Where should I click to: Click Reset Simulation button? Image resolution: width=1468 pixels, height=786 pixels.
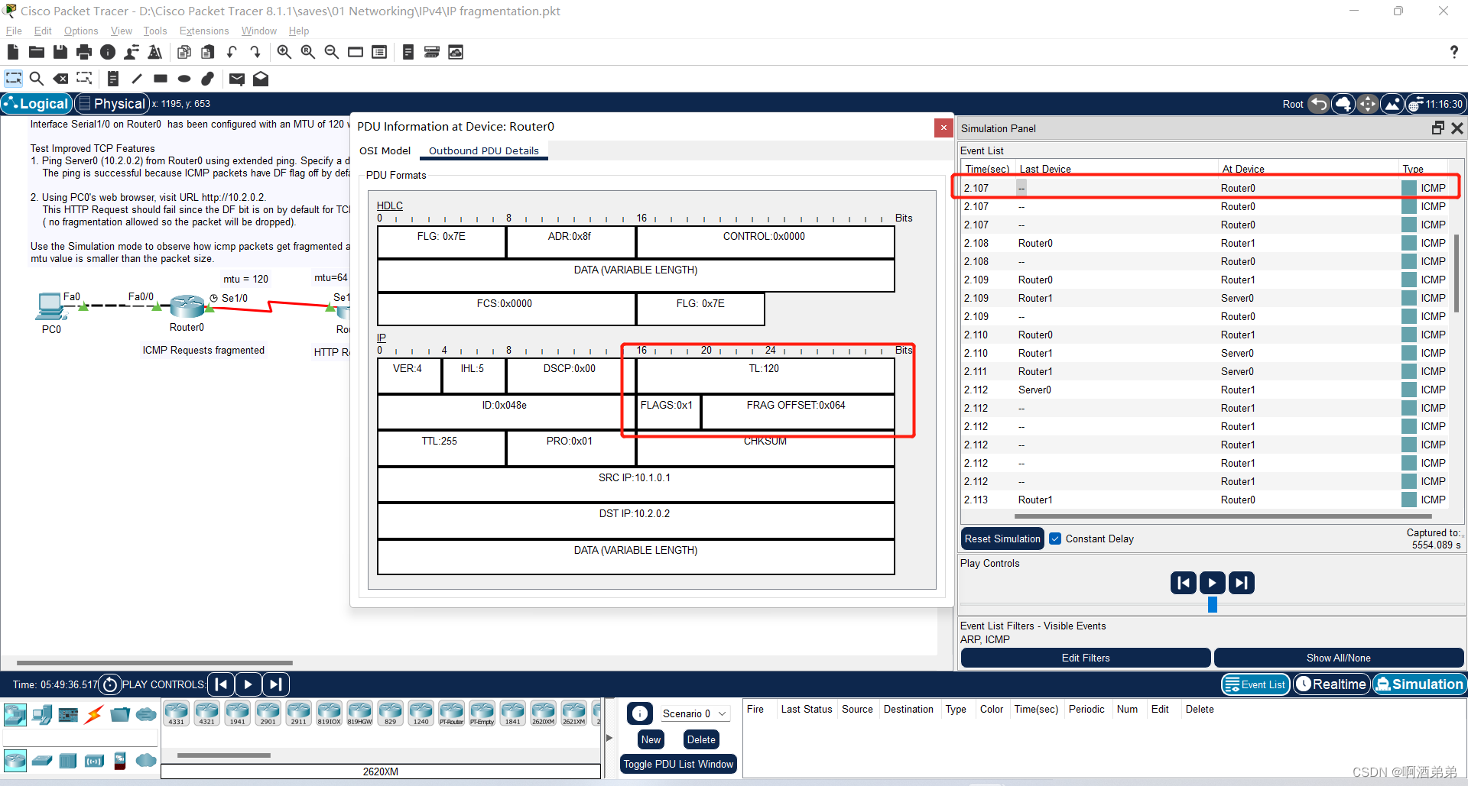point(1002,539)
